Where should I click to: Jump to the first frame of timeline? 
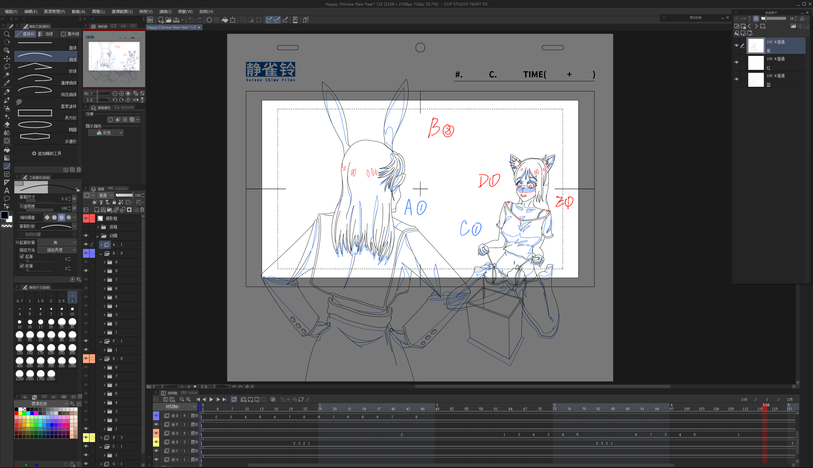(198, 399)
